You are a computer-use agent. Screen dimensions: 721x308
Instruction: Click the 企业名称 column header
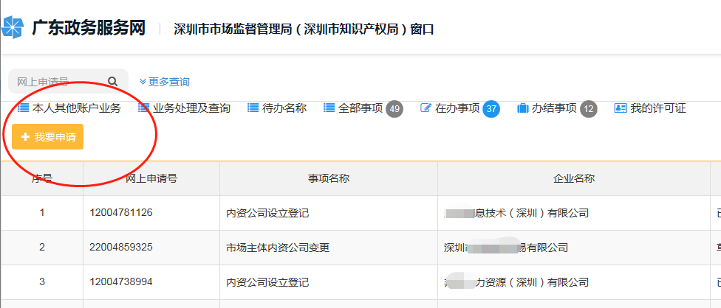[573, 178]
